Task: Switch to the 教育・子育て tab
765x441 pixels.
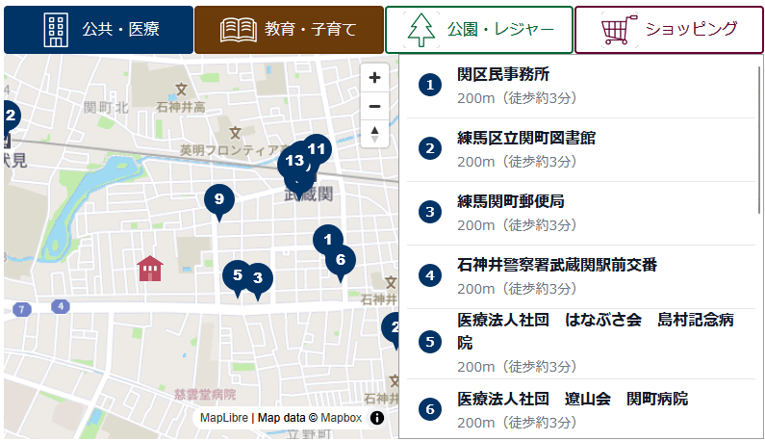Action: 289,30
